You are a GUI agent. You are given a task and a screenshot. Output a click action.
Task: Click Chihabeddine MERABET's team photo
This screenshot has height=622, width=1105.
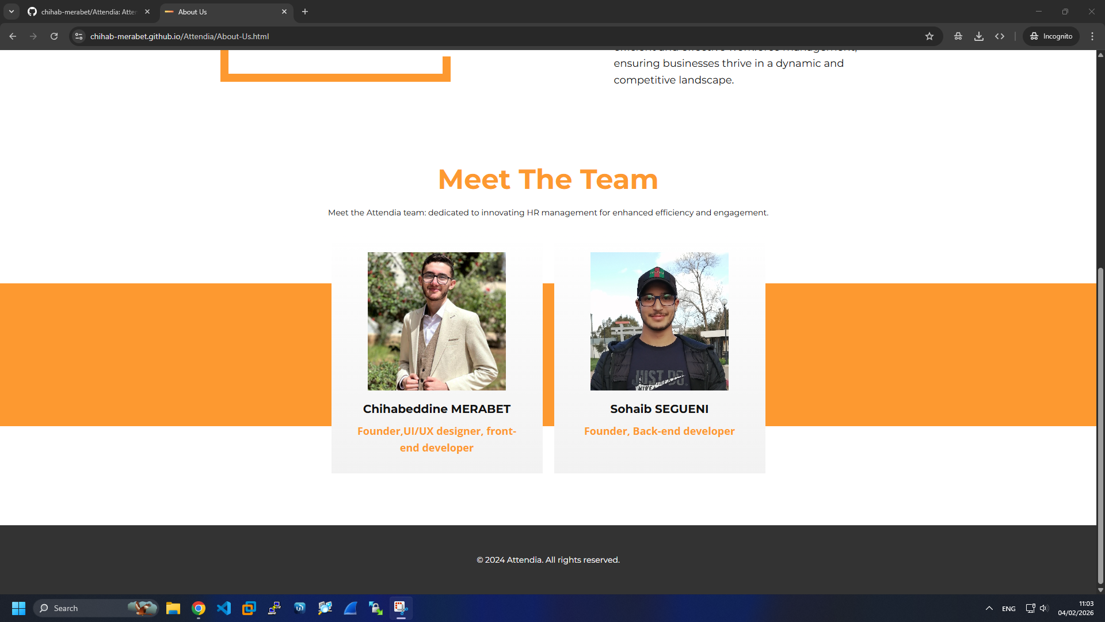pos(436,321)
